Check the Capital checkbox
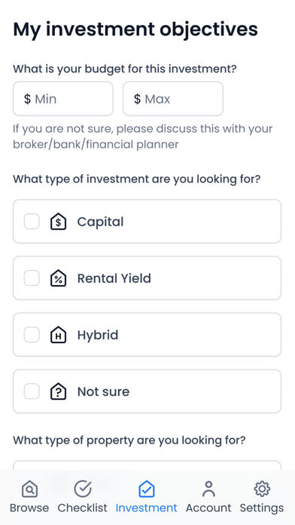295x525 pixels. click(32, 222)
